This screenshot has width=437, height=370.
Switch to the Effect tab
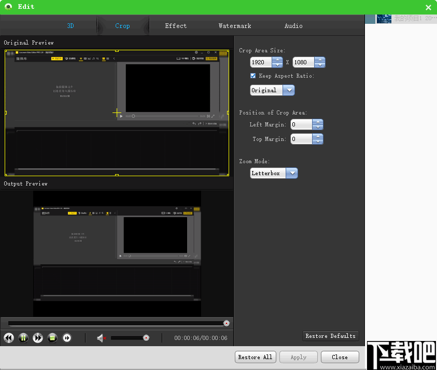click(176, 25)
